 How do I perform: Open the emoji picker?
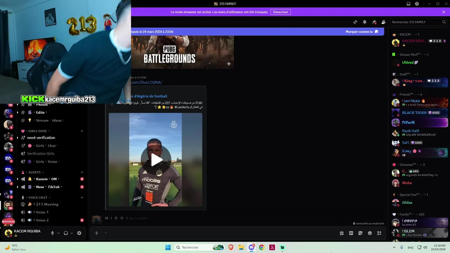coord(370,233)
